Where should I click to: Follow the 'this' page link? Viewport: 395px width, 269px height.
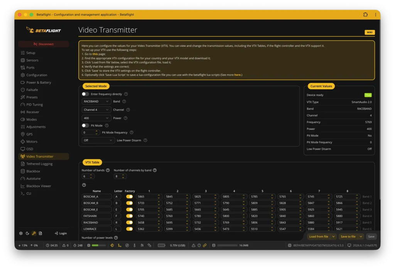click(x=95, y=54)
